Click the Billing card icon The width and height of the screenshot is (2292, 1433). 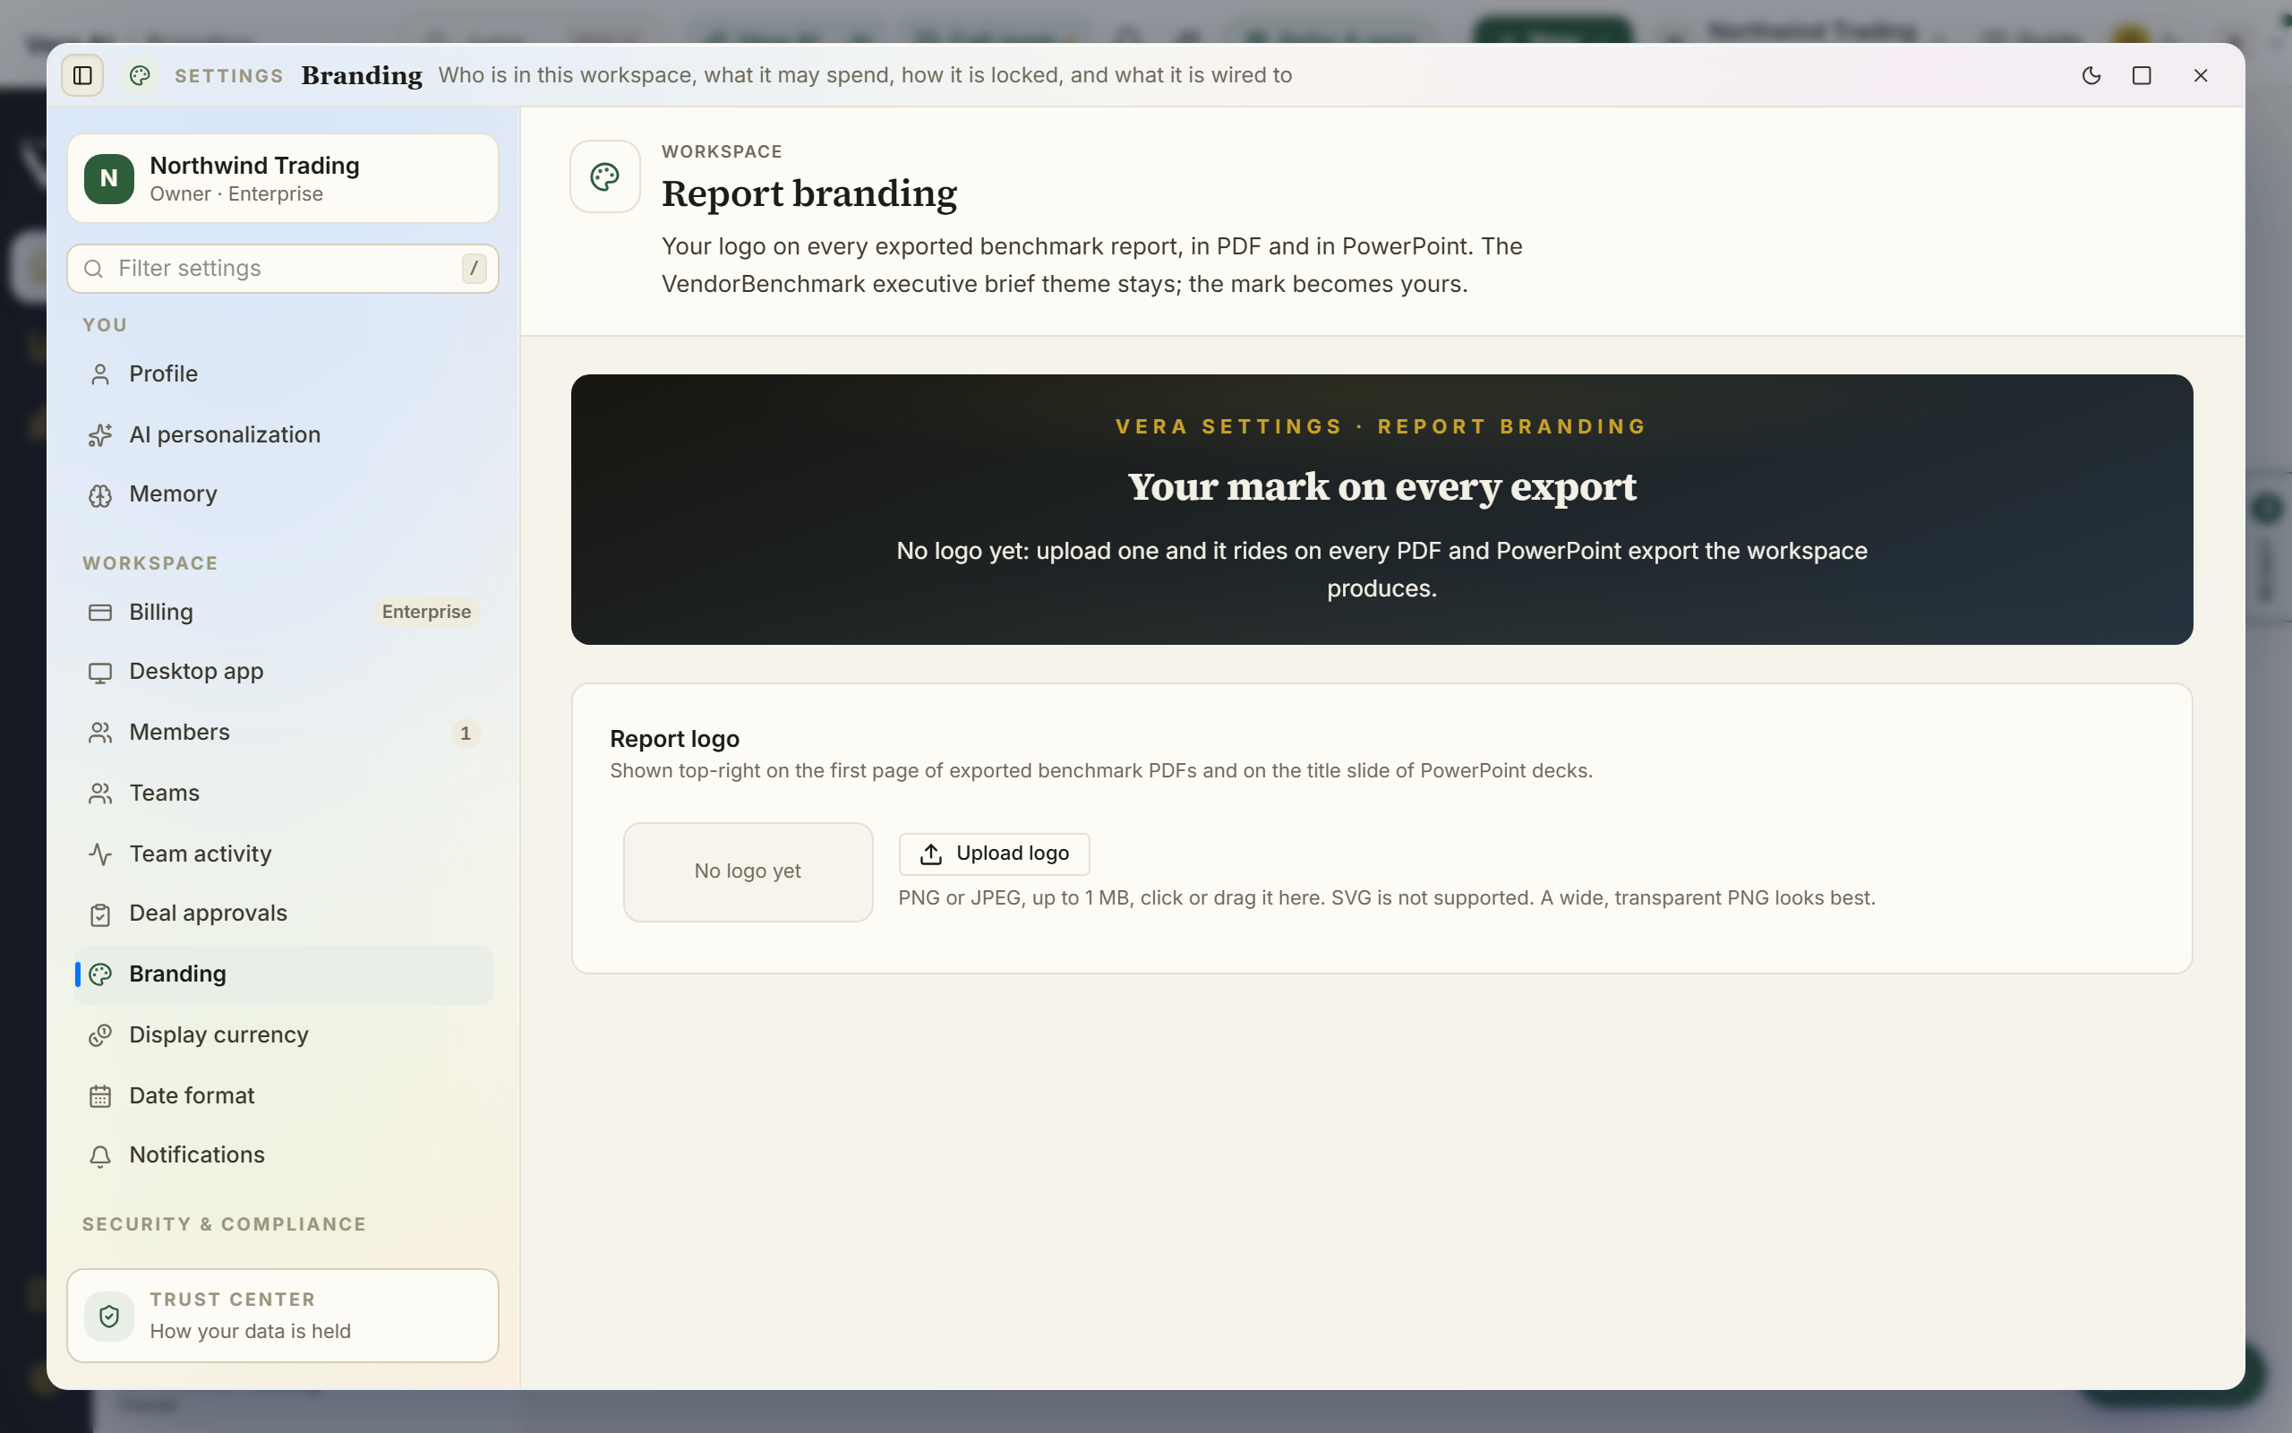pyautogui.click(x=100, y=613)
